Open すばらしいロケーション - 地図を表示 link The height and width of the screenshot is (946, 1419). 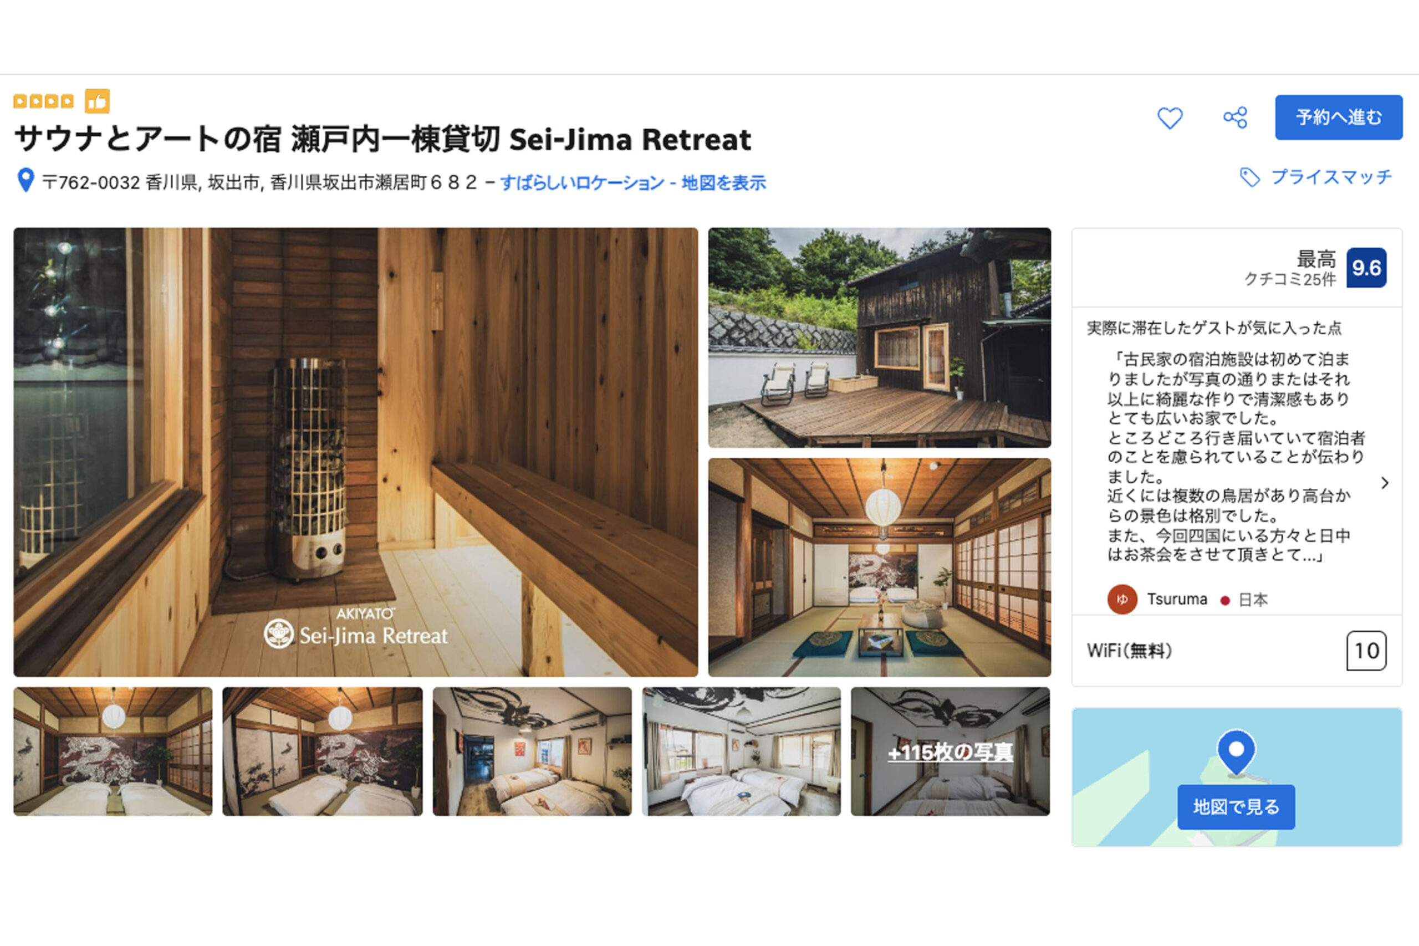(633, 182)
